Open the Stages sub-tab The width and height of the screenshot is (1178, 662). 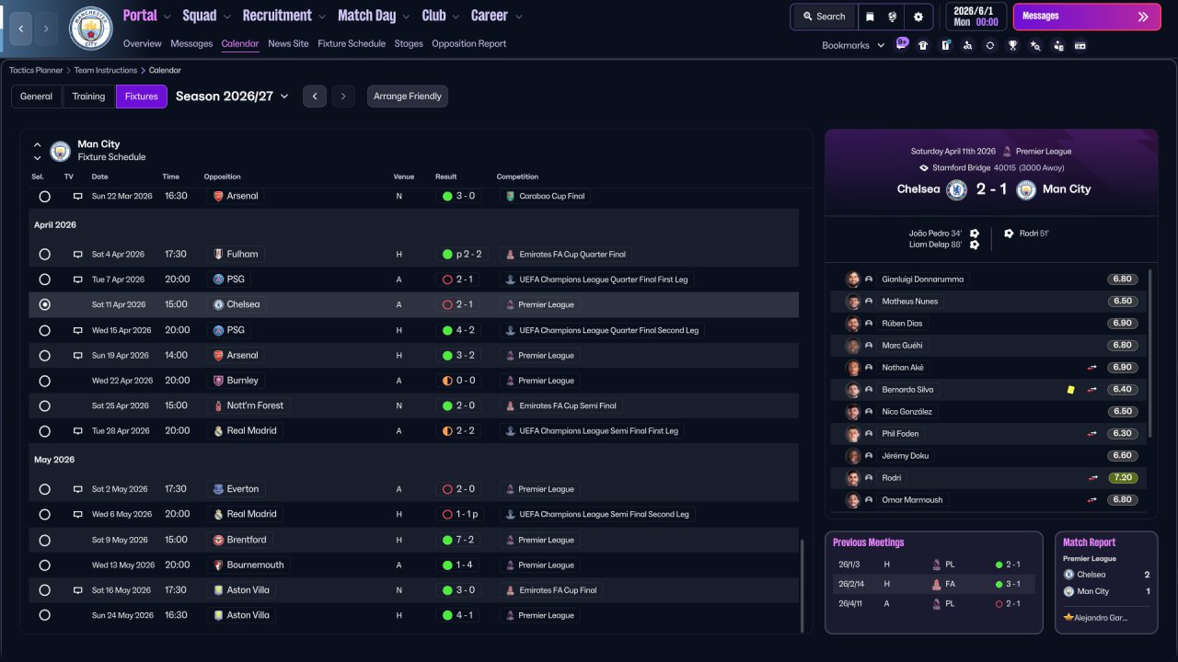(409, 43)
